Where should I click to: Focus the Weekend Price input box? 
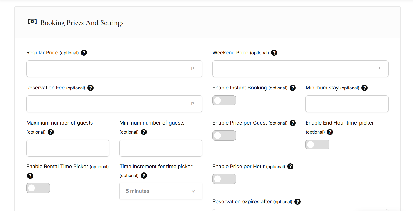click(x=293, y=69)
